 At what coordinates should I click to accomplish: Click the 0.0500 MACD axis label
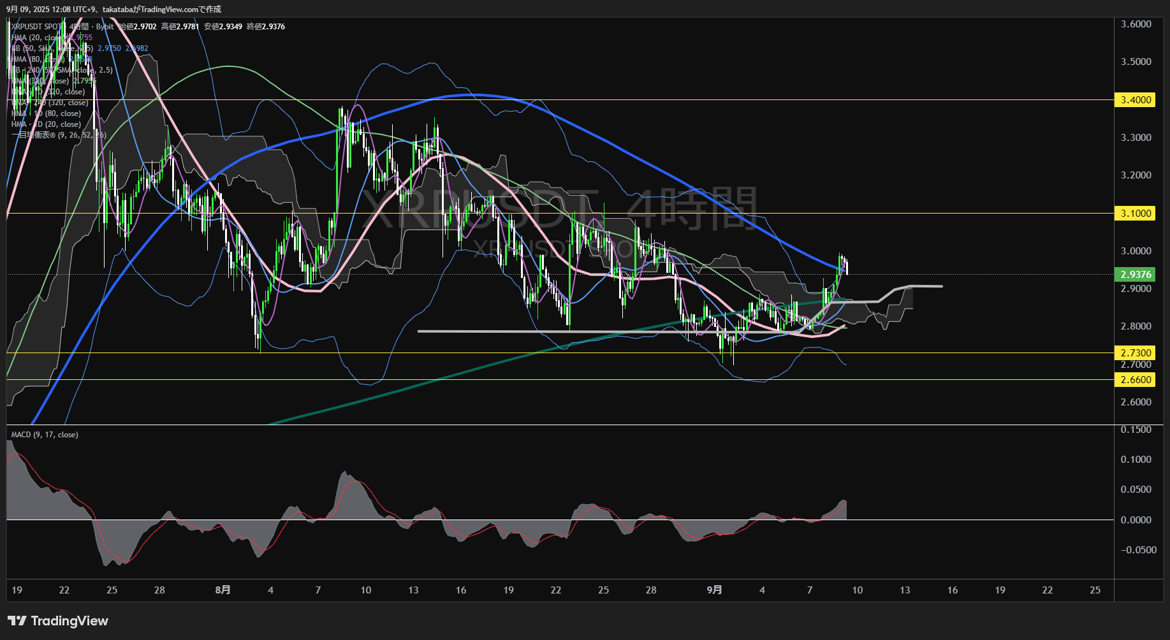pos(1136,490)
